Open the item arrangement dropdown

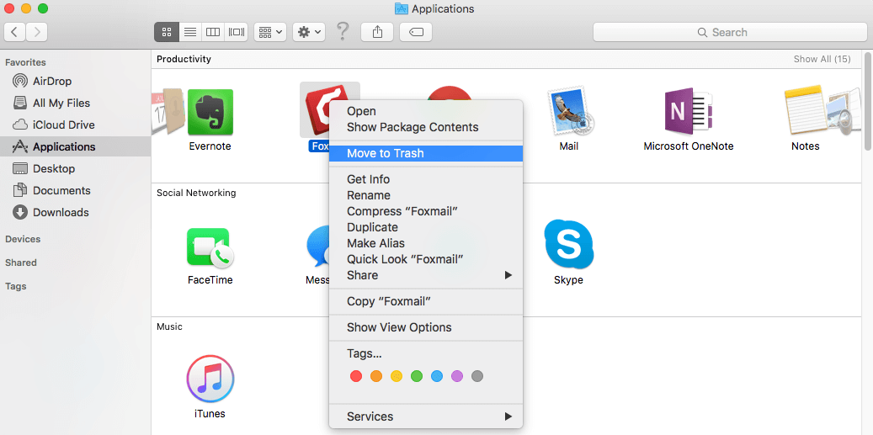[270, 32]
